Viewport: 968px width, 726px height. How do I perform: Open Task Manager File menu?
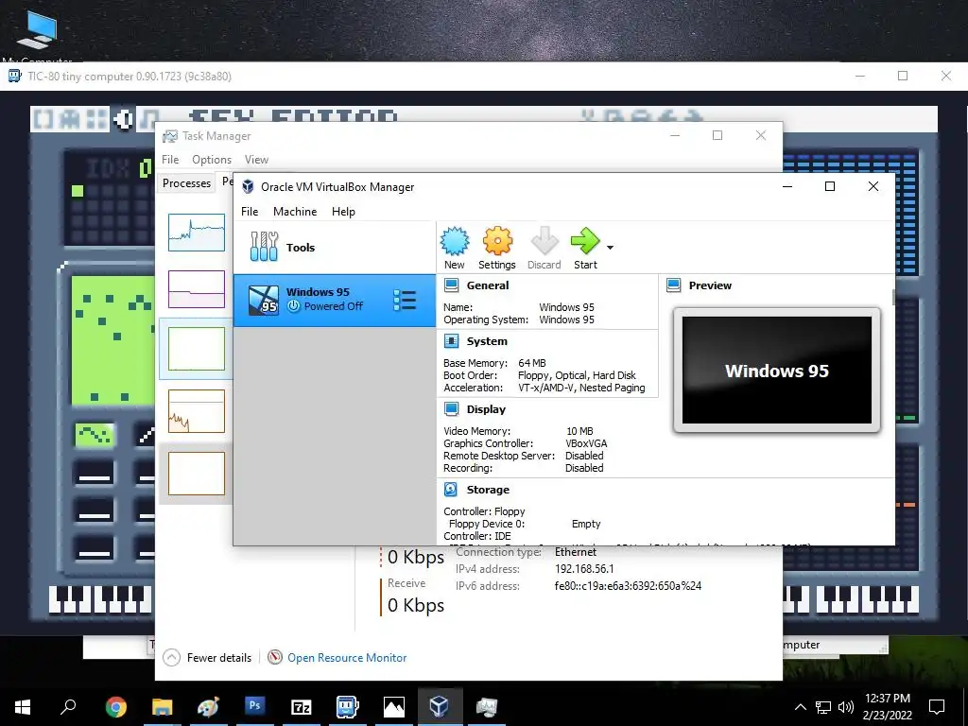click(x=170, y=159)
